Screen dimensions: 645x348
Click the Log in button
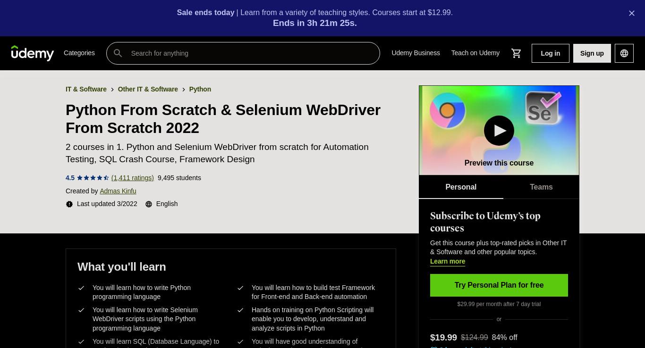[x=551, y=53]
